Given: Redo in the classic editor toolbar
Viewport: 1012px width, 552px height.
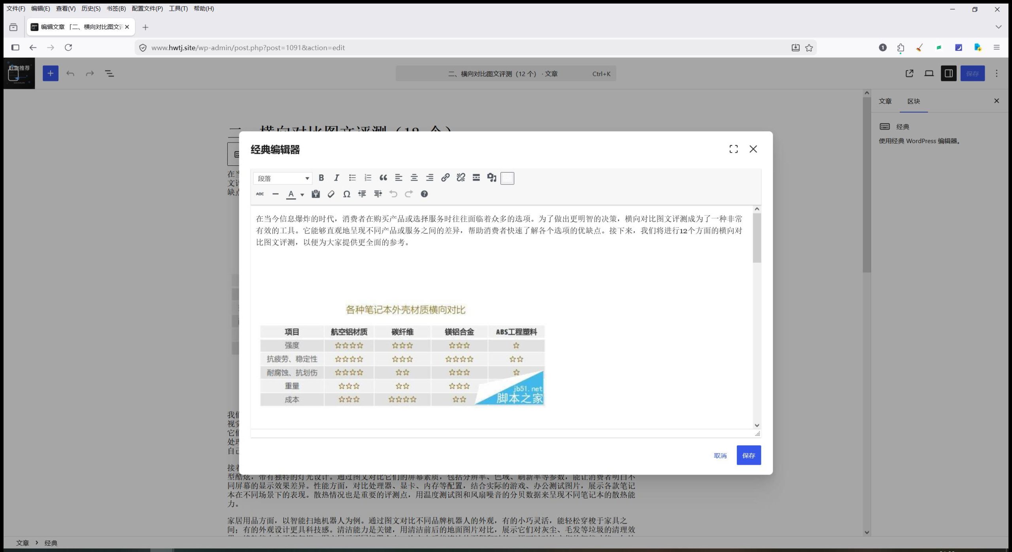Looking at the screenshot, I should [x=409, y=194].
